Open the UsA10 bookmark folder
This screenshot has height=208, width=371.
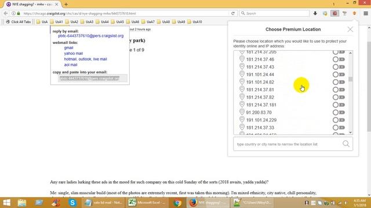point(195,22)
